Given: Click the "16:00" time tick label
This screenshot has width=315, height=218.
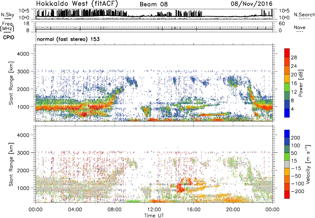Looking at the screenshot, I should [x=193, y=210].
